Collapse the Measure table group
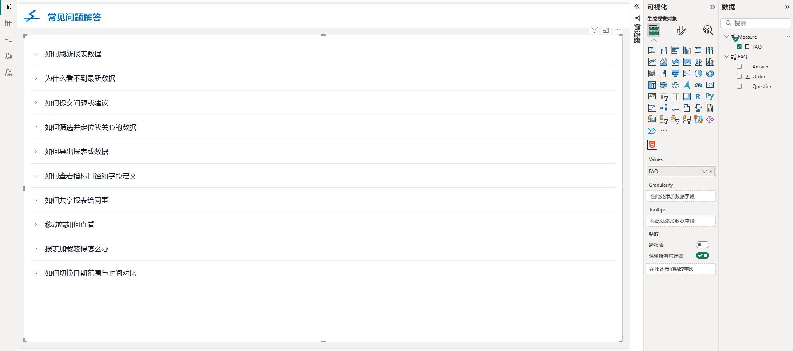 (727, 37)
